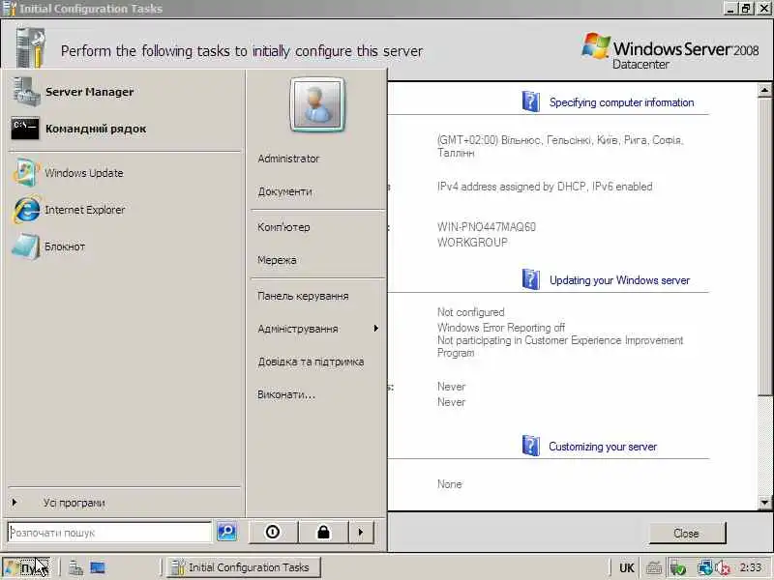Click the GMT+02:00 time zone text

point(560,146)
